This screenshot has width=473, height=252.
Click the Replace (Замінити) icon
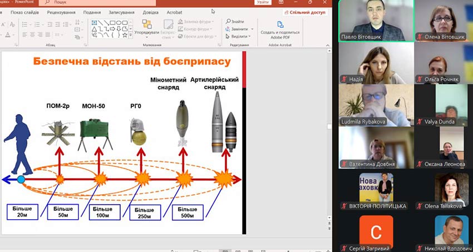click(228, 29)
